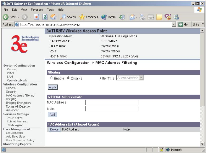Viewport: 206px width, 153px height.
Task: Select the Enable filtering radio button
Action: pyautogui.click(x=51, y=78)
